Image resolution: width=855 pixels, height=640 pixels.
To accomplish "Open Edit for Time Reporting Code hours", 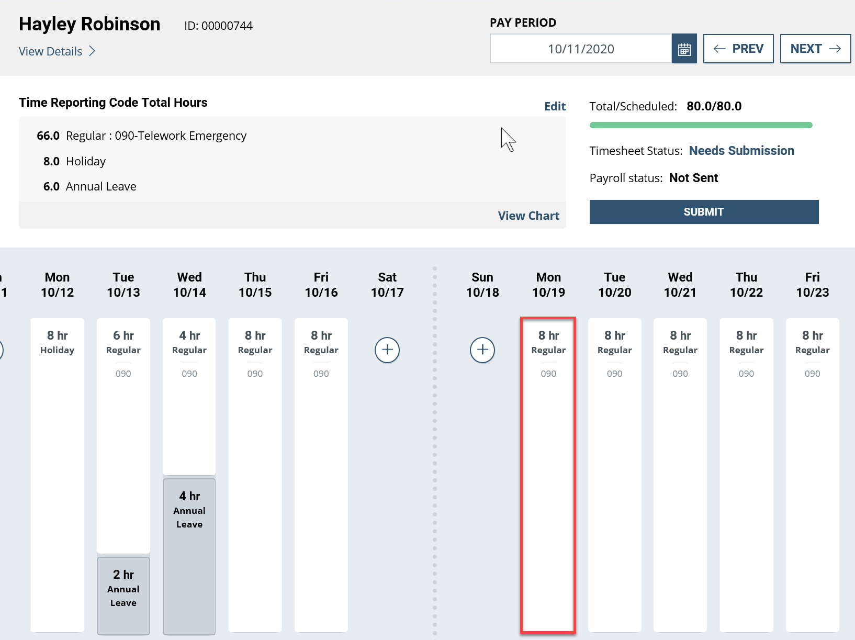I will coord(555,106).
